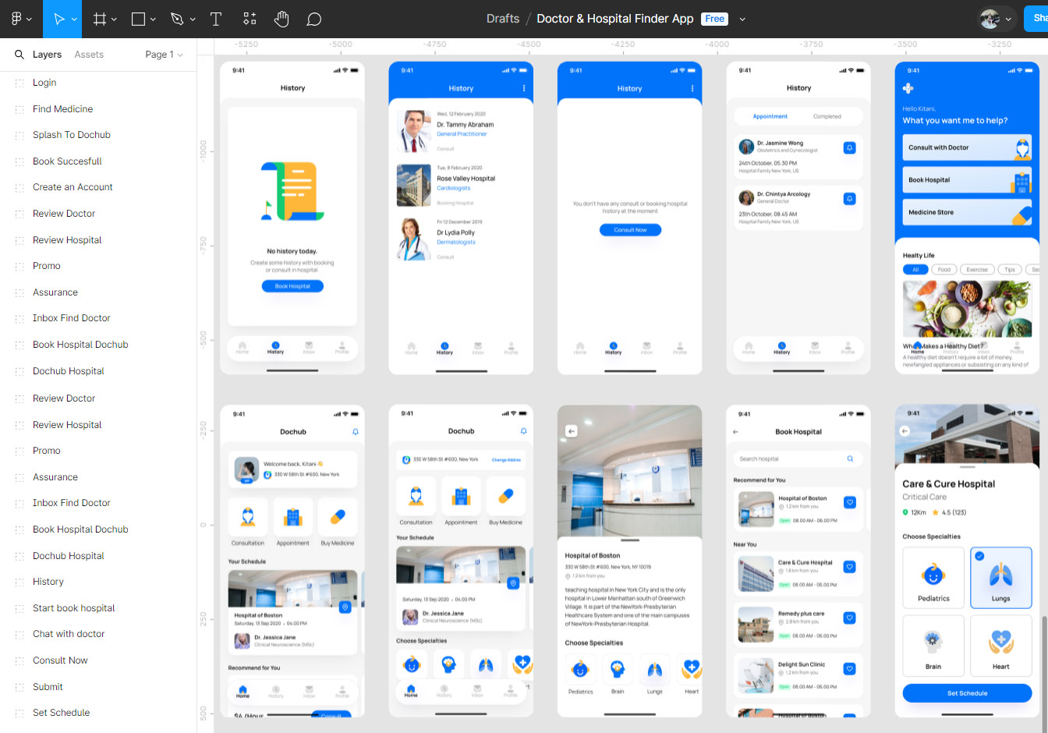Search layers with the magnifier icon

(19, 55)
